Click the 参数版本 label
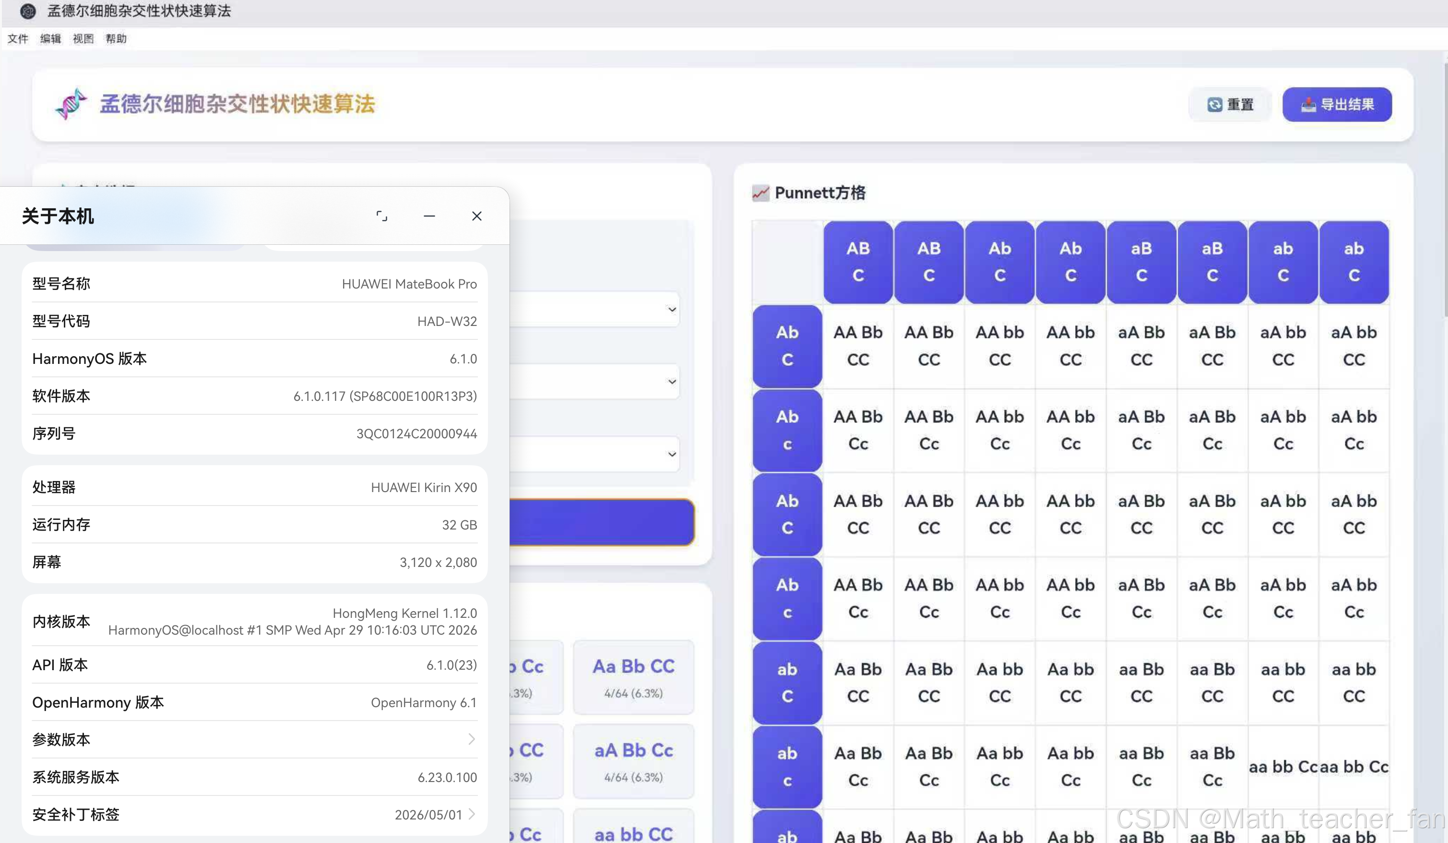The width and height of the screenshot is (1448, 843). click(61, 739)
